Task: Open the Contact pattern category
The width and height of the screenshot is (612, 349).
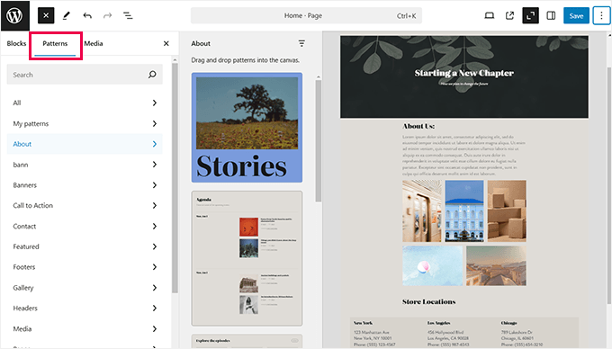Action: 85,226
